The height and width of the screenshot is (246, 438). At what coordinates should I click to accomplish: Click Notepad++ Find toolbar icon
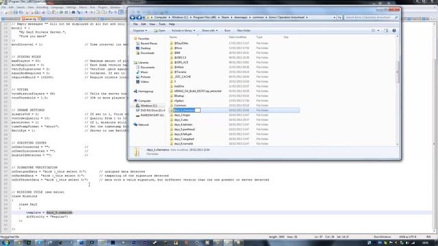pyautogui.click(x=73, y=12)
